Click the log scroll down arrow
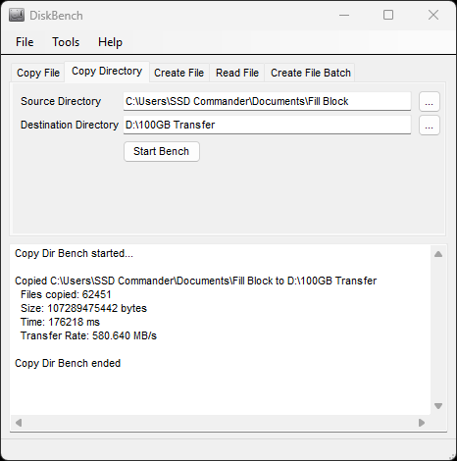 (438, 406)
